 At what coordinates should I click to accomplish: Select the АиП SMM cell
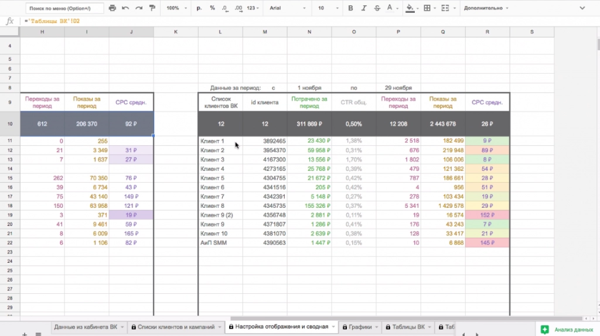coord(220,243)
